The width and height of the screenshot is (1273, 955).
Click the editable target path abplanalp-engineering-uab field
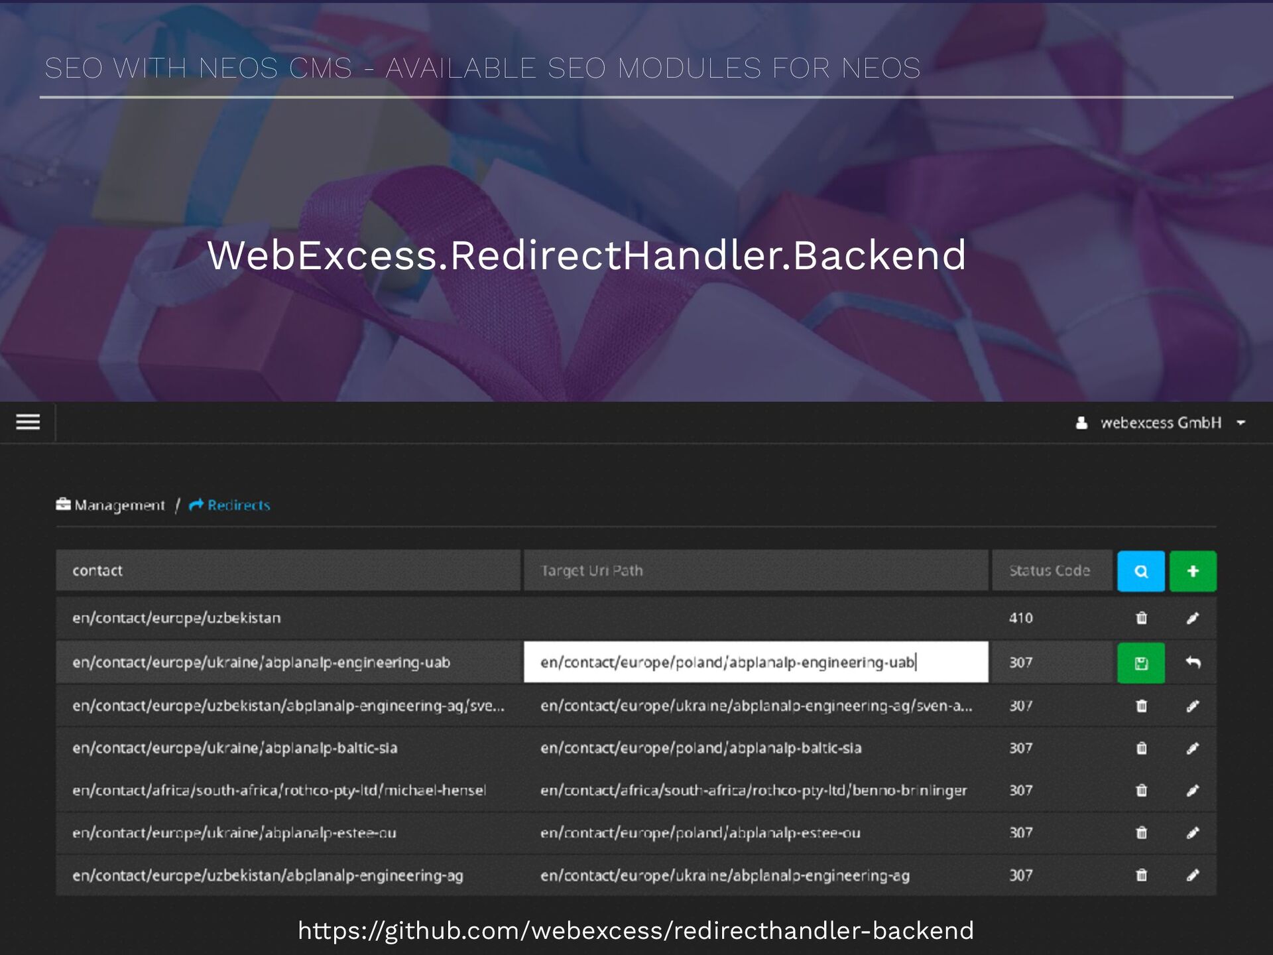click(756, 662)
